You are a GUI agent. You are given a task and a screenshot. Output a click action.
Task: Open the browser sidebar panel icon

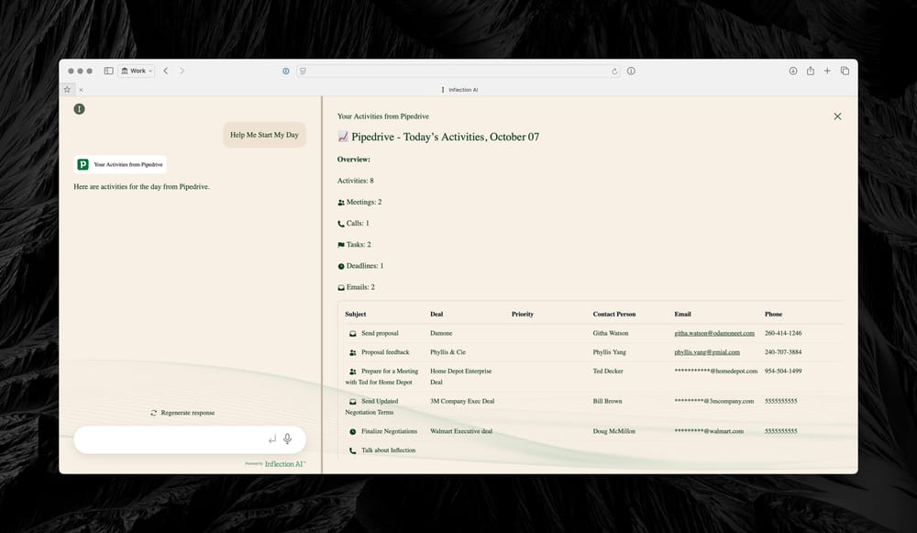coord(108,71)
